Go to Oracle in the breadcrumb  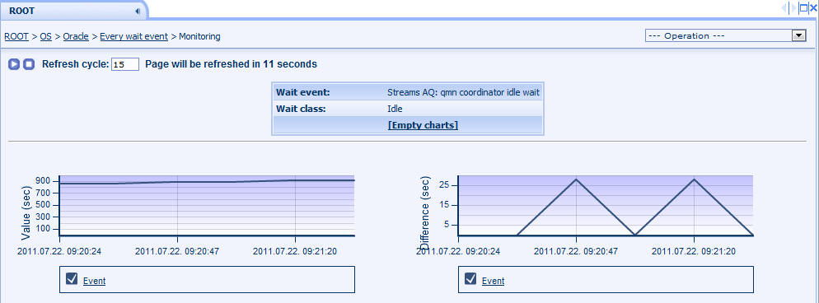(76, 36)
